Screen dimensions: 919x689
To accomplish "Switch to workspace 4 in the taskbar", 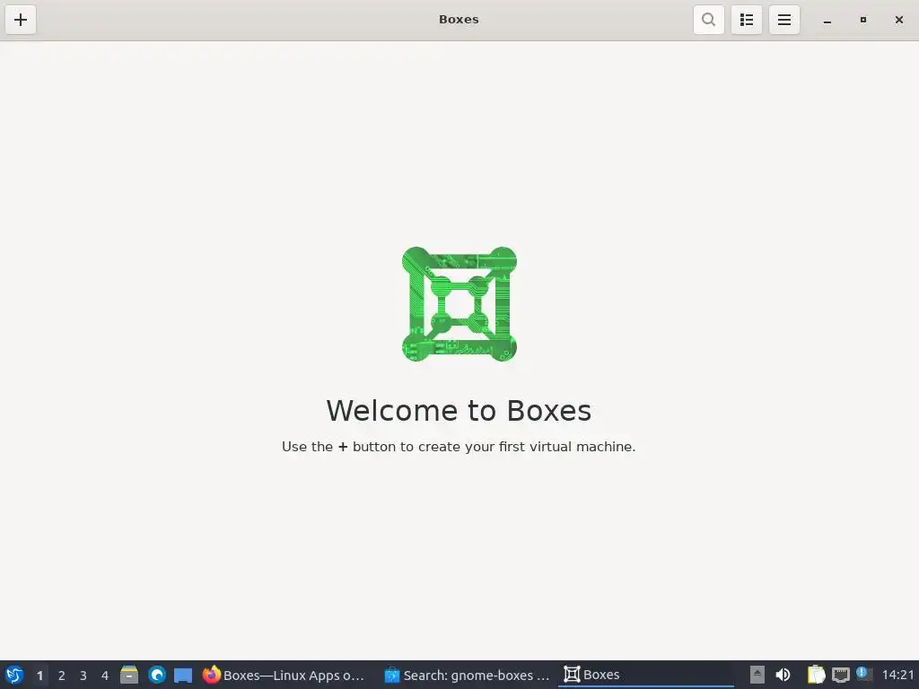I will click(105, 676).
